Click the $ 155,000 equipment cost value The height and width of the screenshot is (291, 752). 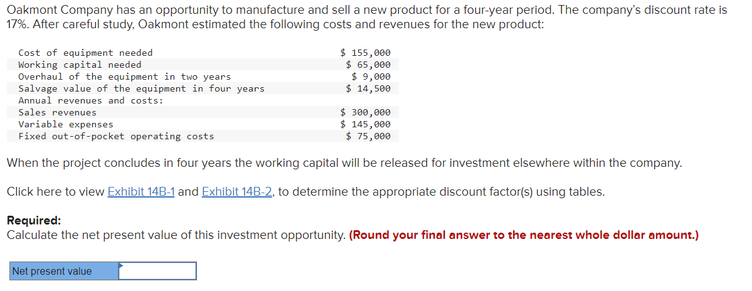(x=366, y=53)
